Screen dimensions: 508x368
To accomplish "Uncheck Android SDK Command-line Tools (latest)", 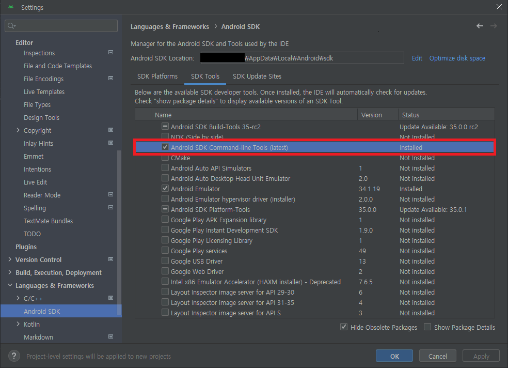I will point(165,147).
